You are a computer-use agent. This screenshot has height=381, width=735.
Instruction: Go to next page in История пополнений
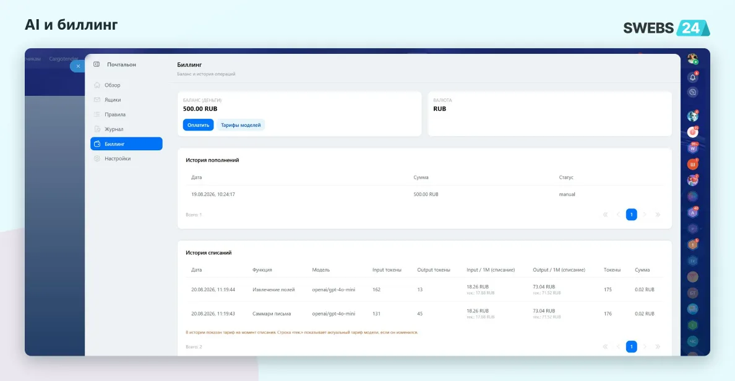[645, 215]
